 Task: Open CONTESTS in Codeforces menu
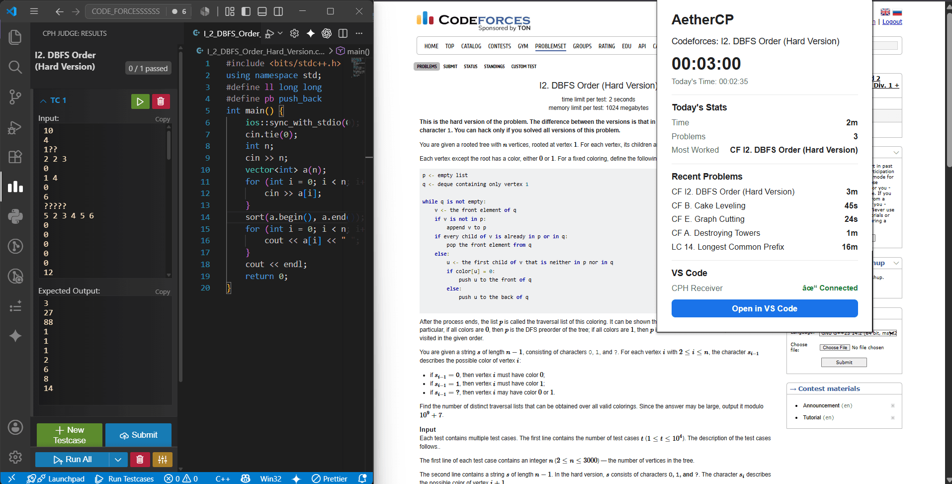(499, 46)
